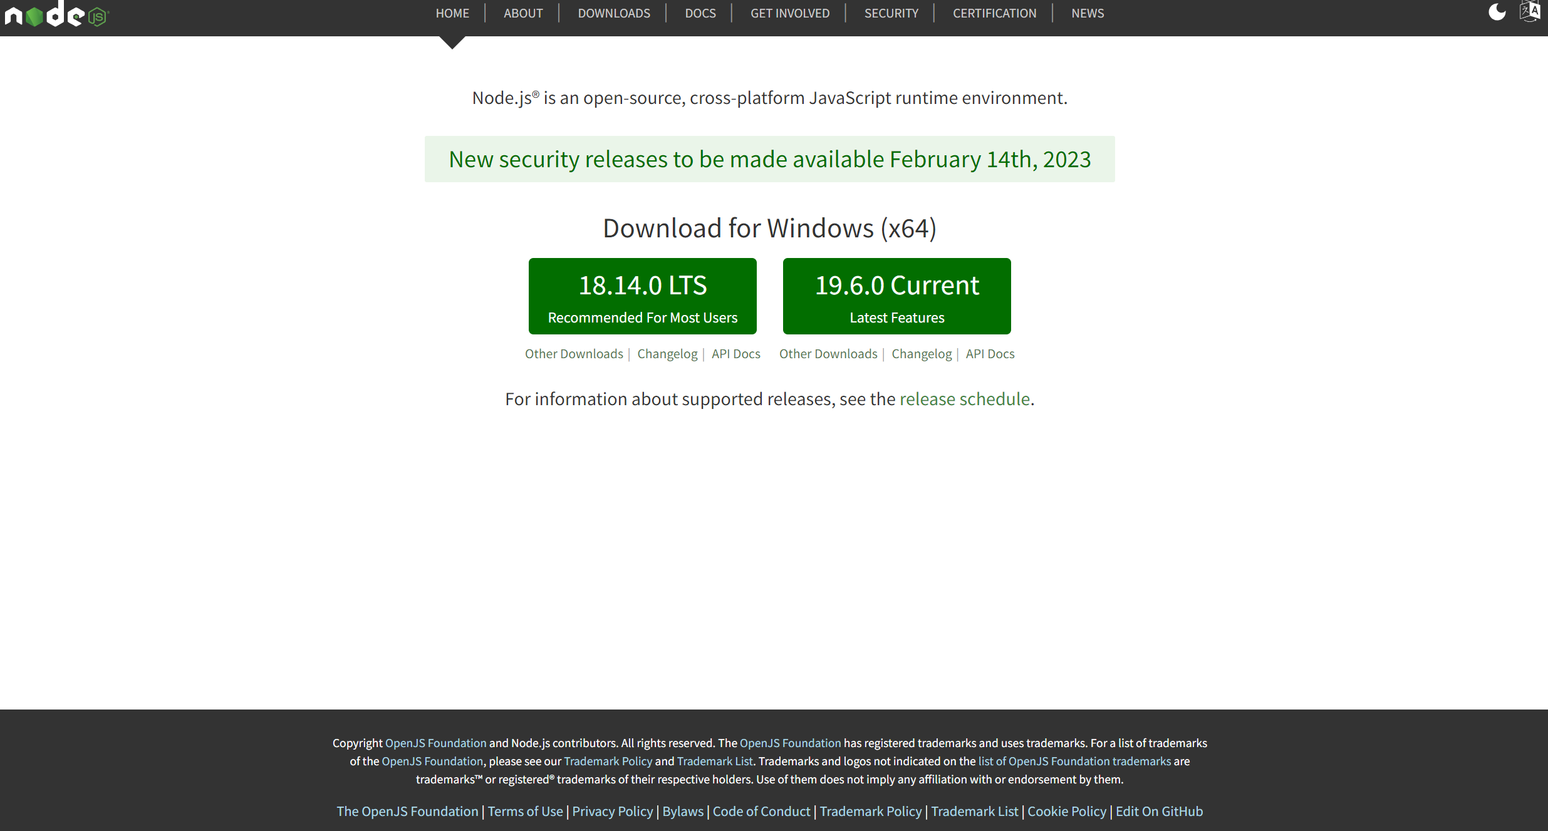Open Other Downloads under 18.14.0 LTS
This screenshot has height=831, width=1548.
(574, 354)
